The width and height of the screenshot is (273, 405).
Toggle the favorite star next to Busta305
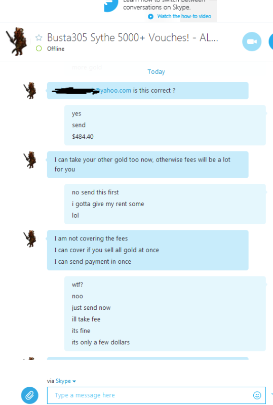click(x=39, y=37)
